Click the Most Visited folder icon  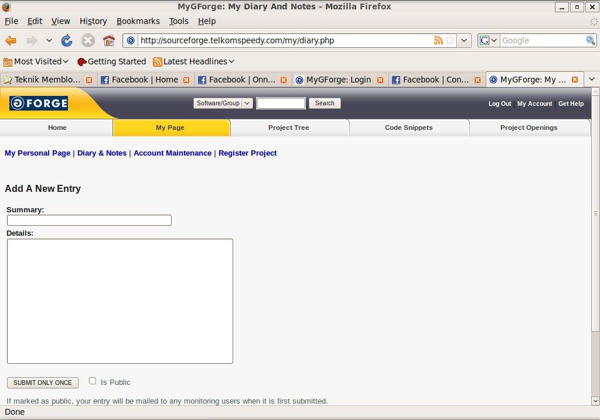[8, 62]
